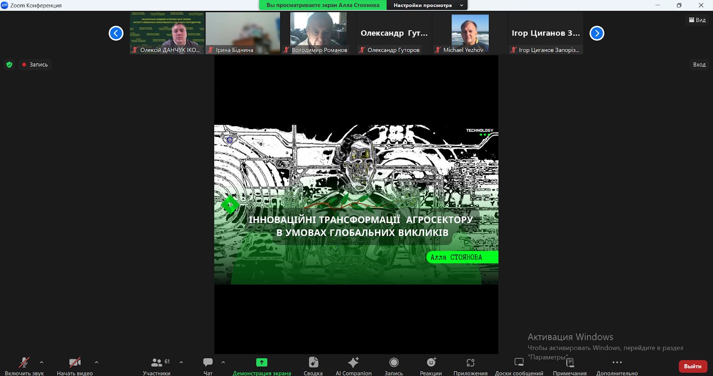Open Реакции reactions menu

pyautogui.click(x=431, y=366)
